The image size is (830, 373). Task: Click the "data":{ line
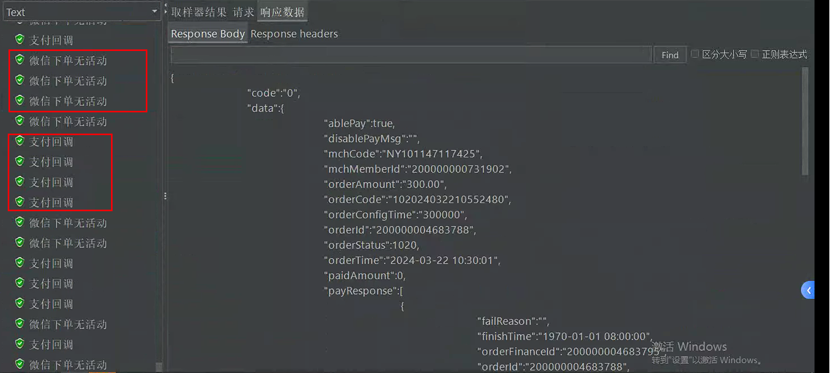coord(266,108)
